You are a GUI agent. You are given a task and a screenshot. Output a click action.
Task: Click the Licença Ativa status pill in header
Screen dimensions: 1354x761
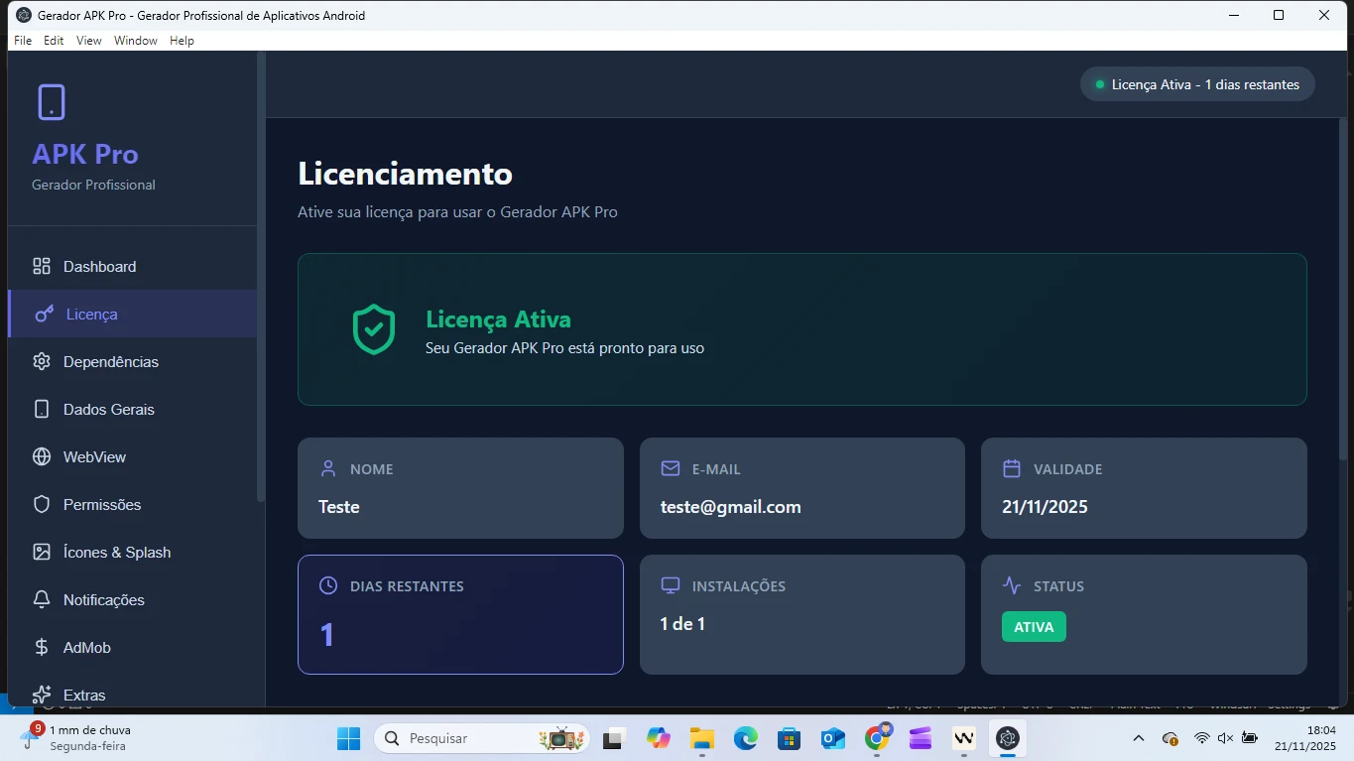(1197, 84)
